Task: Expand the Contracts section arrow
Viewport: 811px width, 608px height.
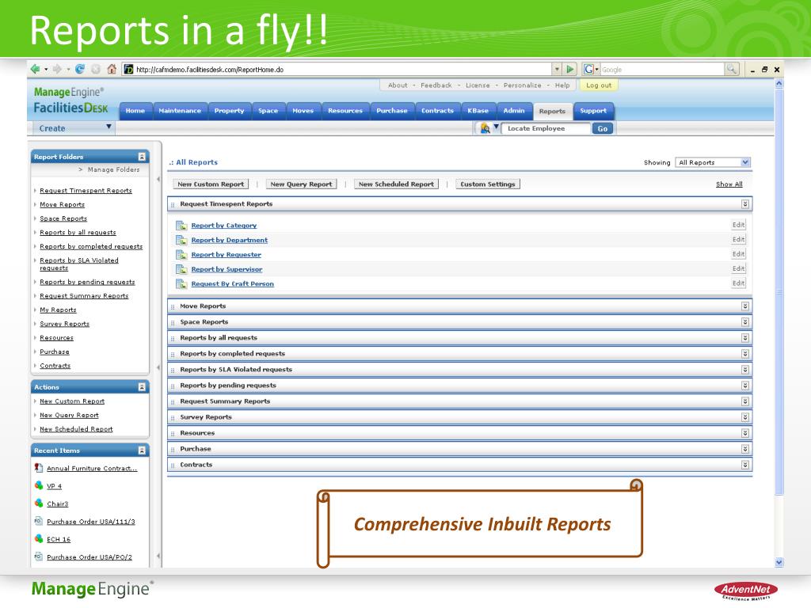Action: pyautogui.click(x=744, y=465)
